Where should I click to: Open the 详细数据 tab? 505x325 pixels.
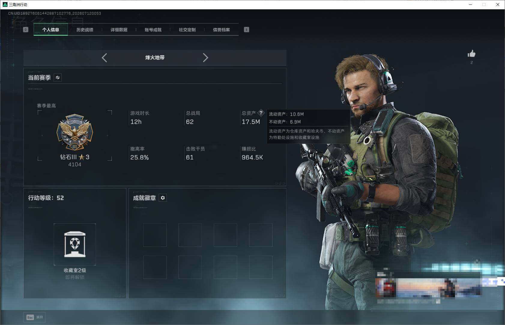[x=119, y=29]
